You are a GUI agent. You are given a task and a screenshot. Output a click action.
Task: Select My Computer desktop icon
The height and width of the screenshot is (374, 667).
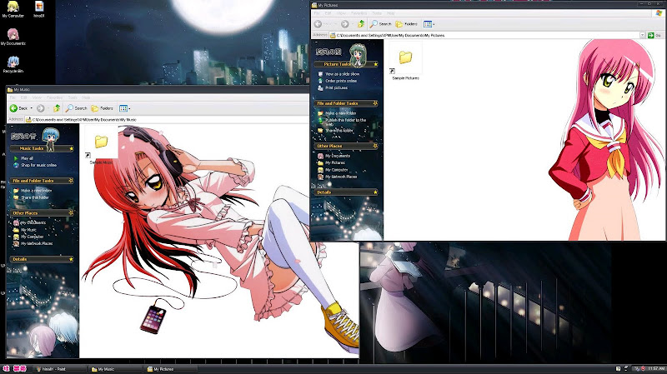[x=13, y=9]
